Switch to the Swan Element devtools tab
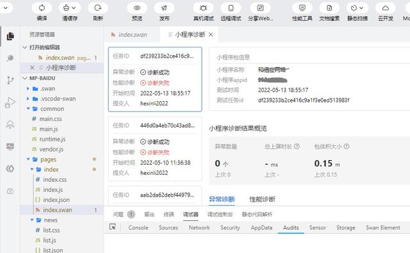 click(383, 227)
